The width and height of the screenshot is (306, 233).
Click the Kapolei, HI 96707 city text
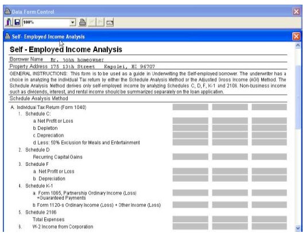click(129, 67)
